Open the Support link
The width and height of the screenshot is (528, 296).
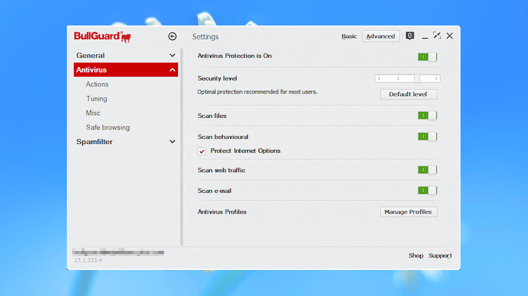[x=440, y=256]
